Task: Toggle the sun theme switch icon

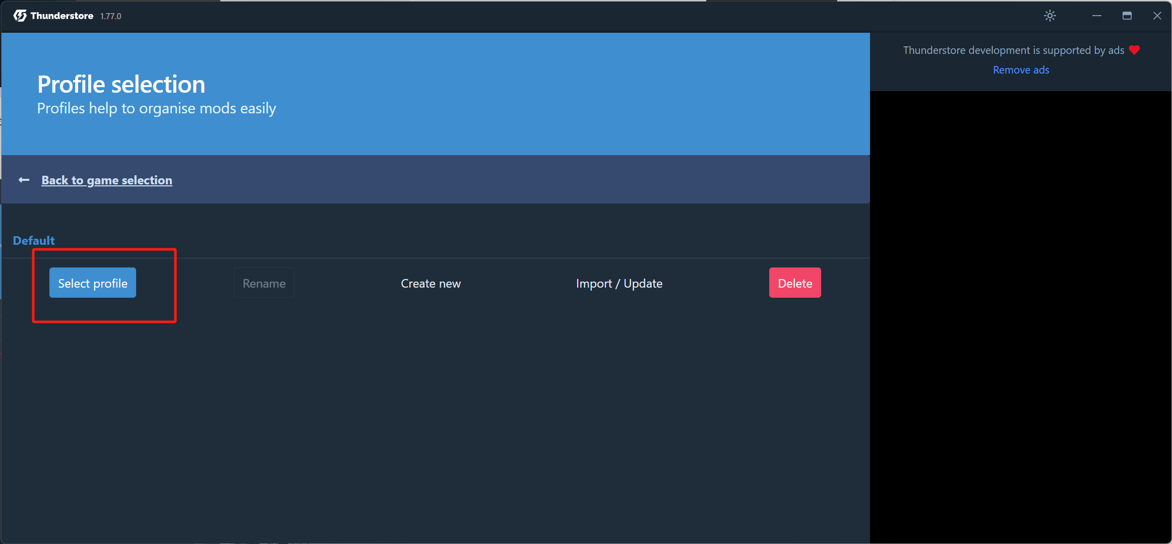Action: 1050,16
